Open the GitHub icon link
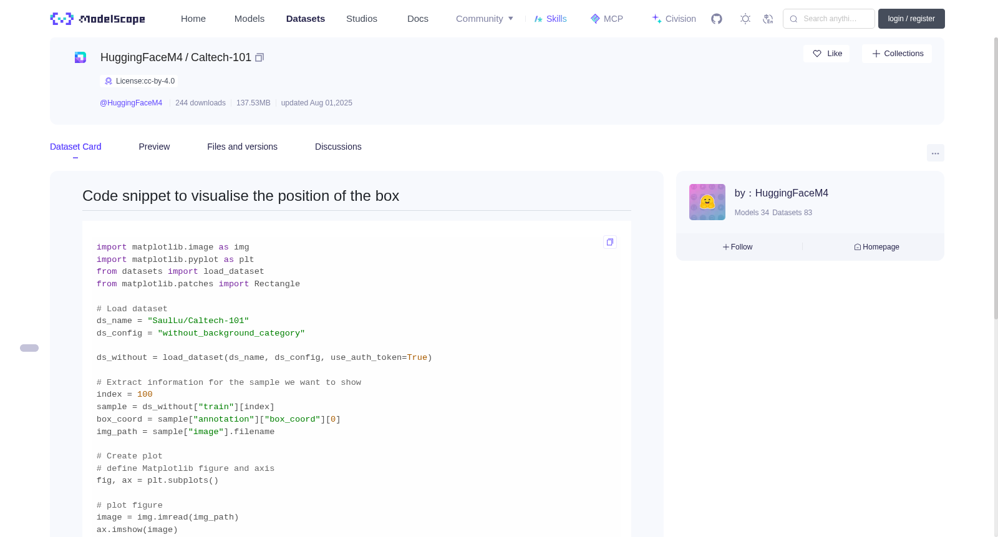Image resolution: width=998 pixels, height=537 pixels. coord(717,19)
